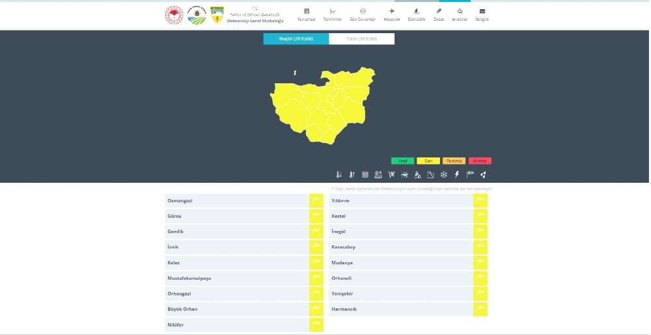651x335 pixels.
Task: Click the icicles frost warning icon
Action: [391, 174]
